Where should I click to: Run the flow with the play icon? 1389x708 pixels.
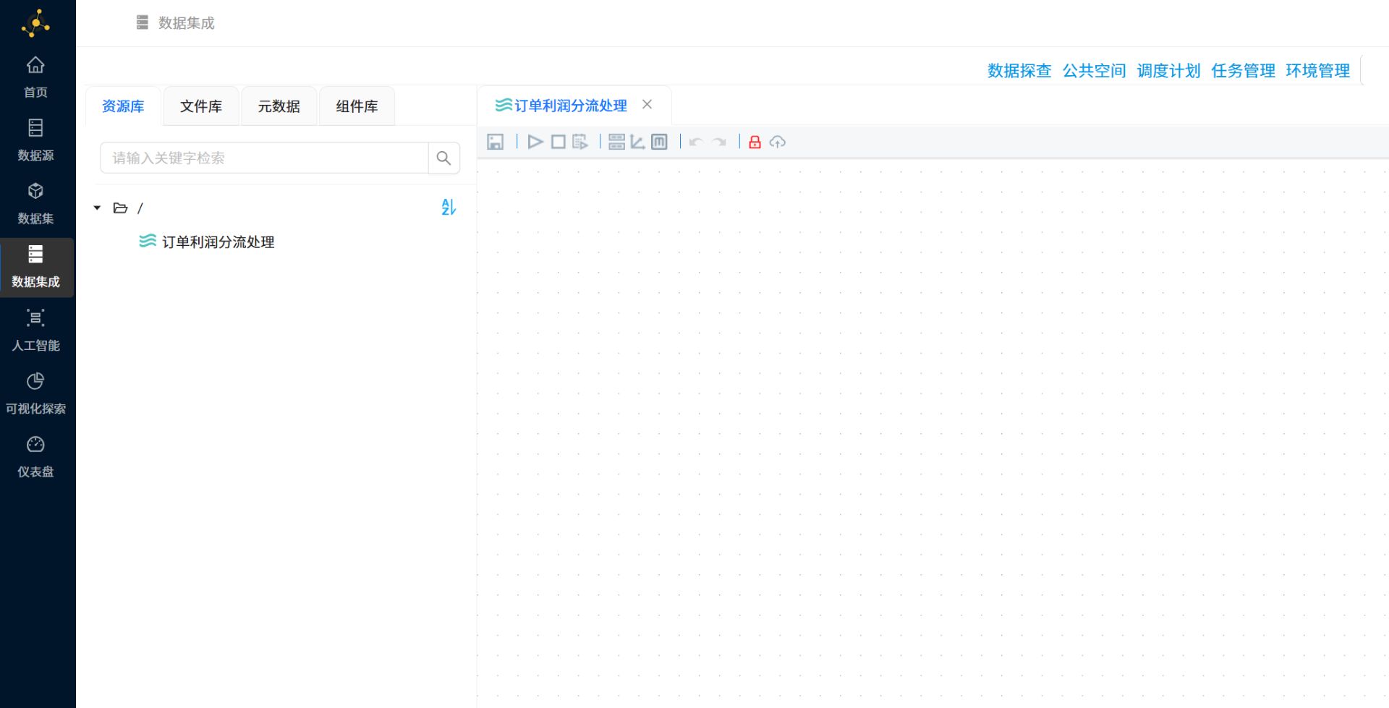click(535, 142)
